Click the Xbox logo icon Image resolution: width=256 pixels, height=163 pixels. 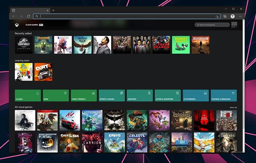[x=17, y=25]
